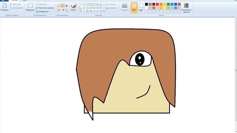237x133 pixels.
Task: Pick the diamond shape
Action: click(x=84, y=8)
